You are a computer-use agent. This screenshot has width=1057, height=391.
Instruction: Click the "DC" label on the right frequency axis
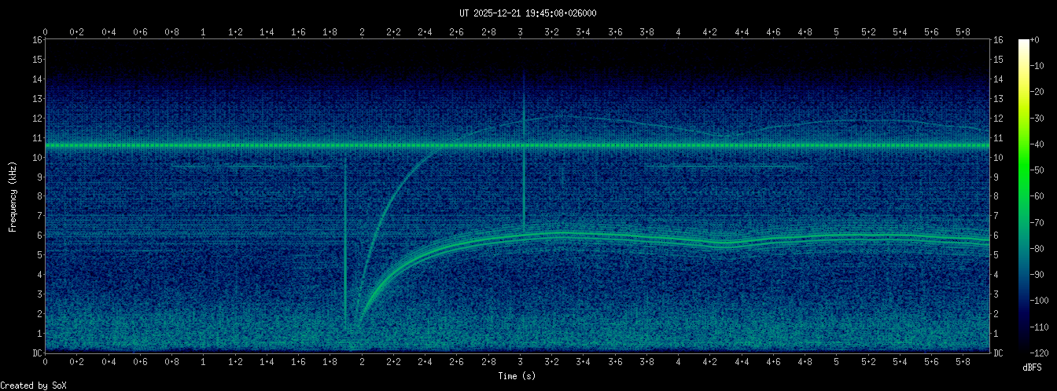998,353
